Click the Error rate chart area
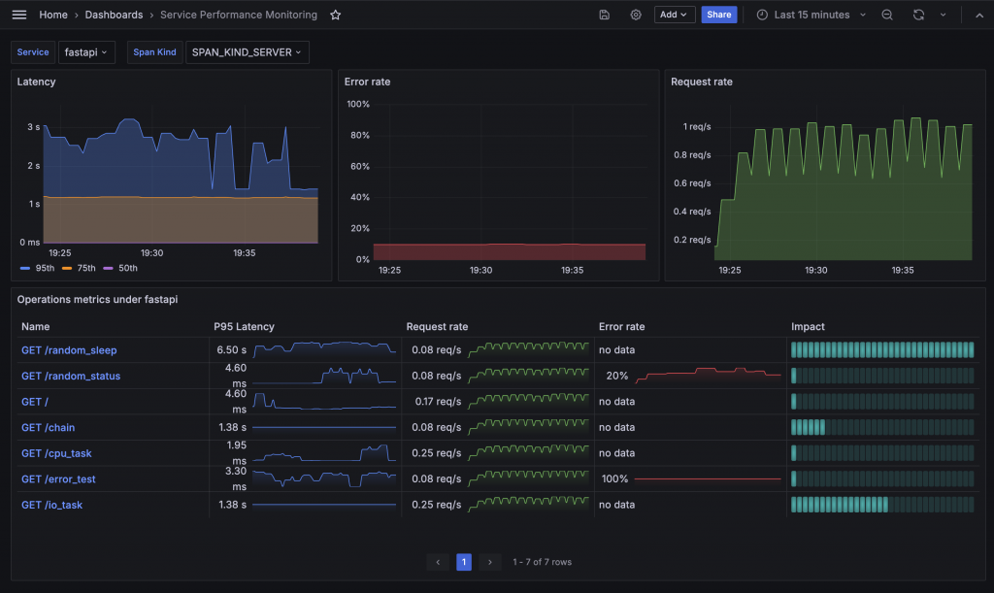 [509, 181]
